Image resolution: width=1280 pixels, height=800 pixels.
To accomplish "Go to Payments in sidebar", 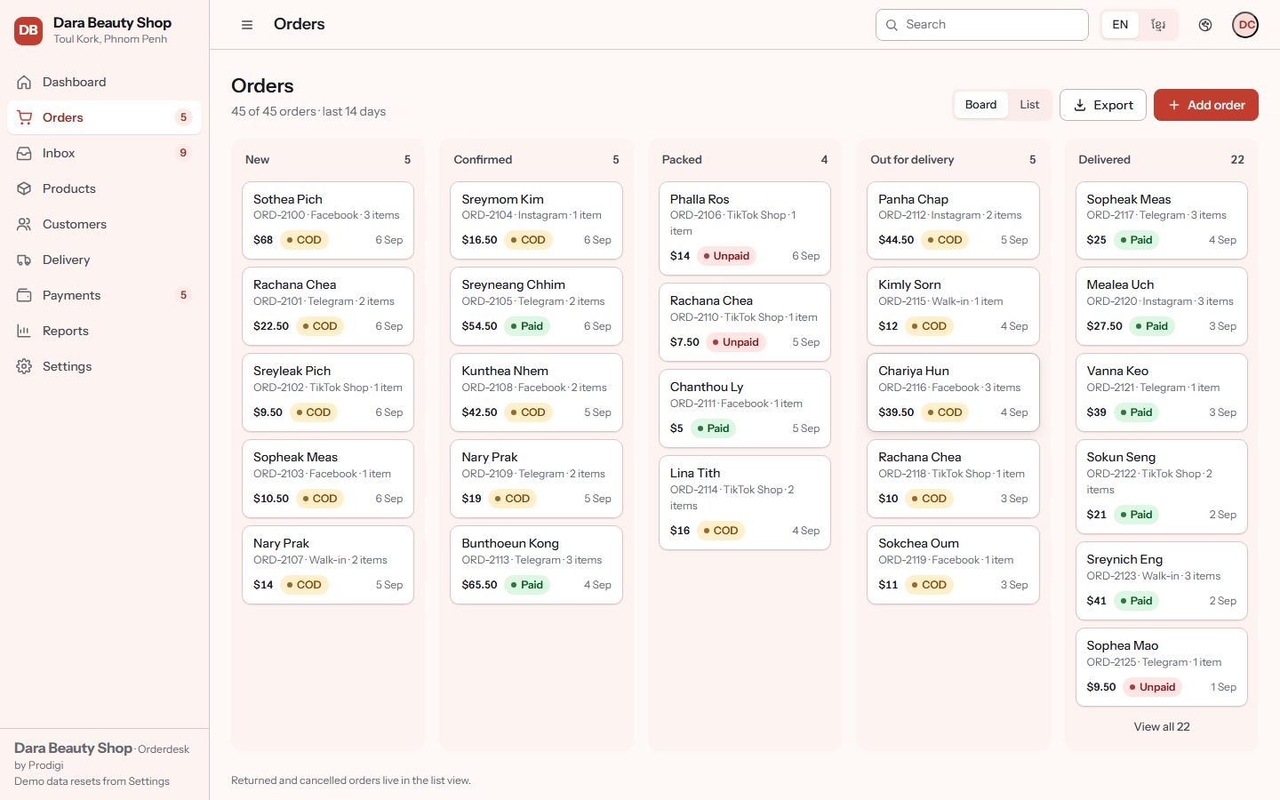I will (104, 295).
